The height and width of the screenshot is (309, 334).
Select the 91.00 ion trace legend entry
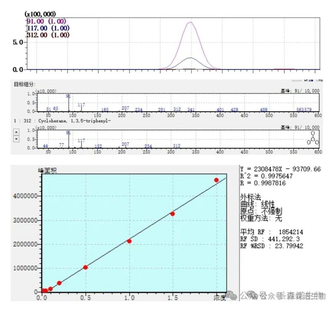click(x=47, y=21)
